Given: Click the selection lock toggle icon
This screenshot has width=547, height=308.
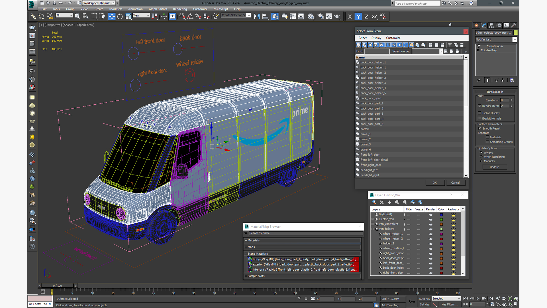Looking at the screenshot, I should [306, 299].
